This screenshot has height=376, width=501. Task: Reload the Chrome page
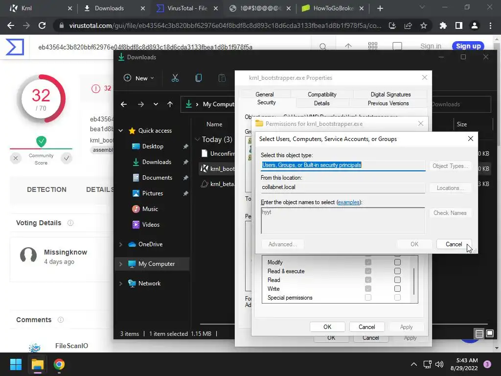pyautogui.click(x=42, y=25)
